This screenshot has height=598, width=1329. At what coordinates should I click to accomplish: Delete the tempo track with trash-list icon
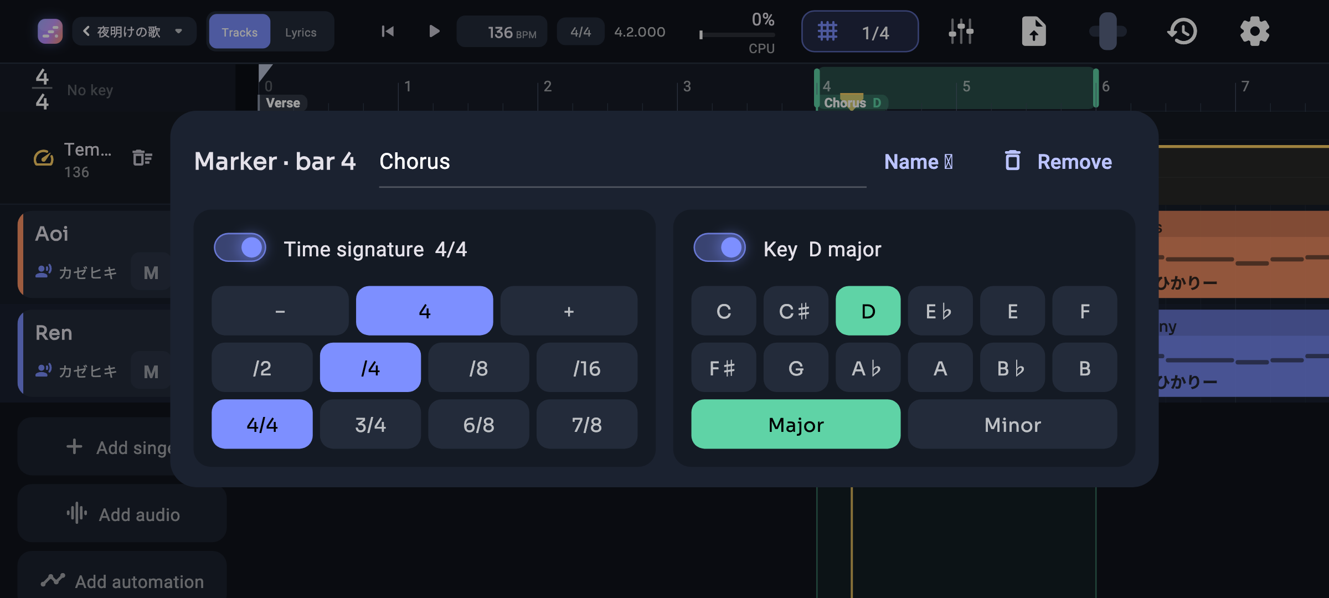(x=142, y=158)
